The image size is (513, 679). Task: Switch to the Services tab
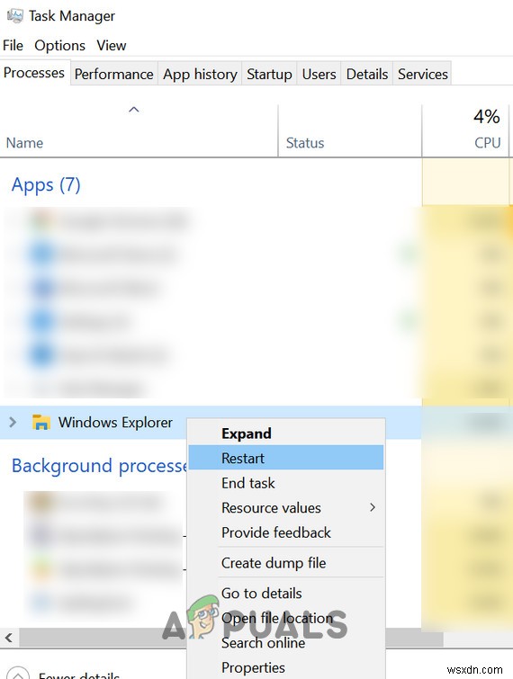tap(422, 74)
